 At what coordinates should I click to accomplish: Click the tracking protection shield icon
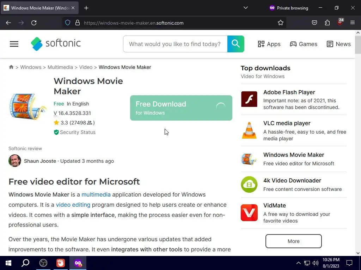(x=67, y=23)
